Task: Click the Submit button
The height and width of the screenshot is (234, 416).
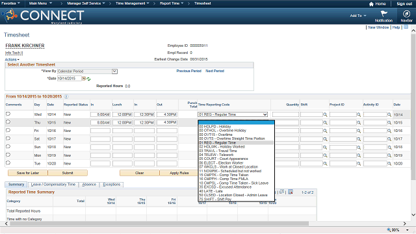Action: [68, 173]
